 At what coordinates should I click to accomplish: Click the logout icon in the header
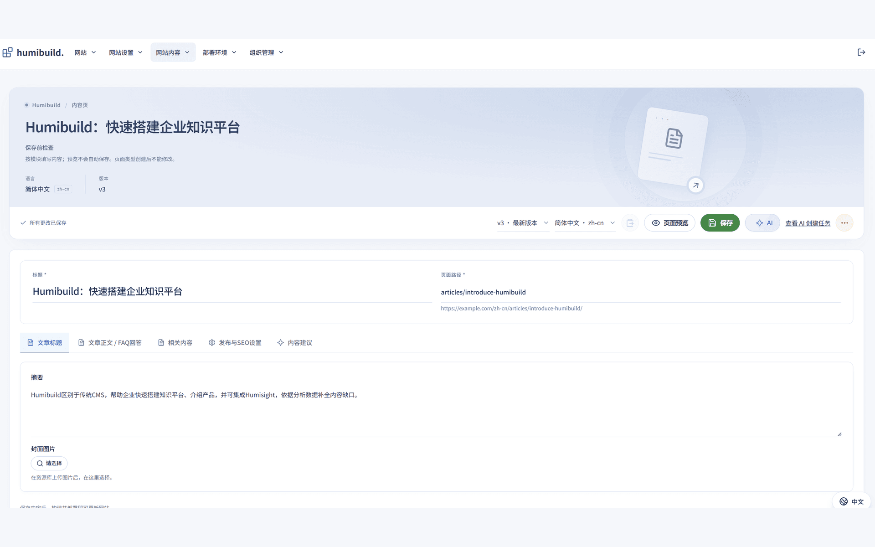(861, 52)
